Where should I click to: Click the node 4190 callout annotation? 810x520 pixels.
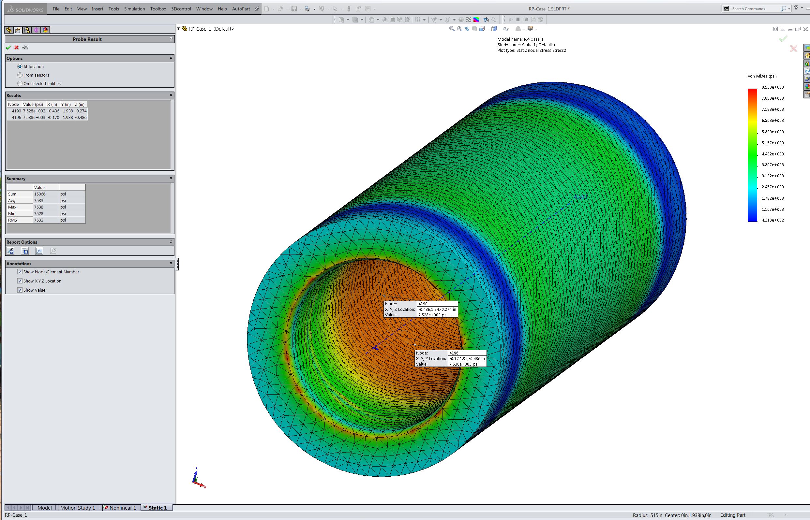pos(421,309)
